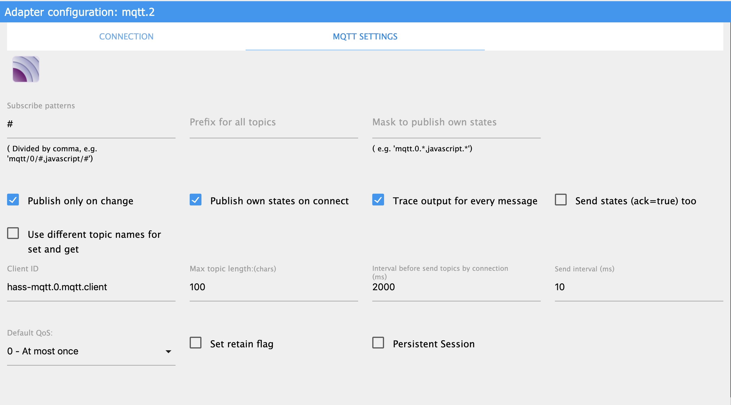Turn off Trace output for every message
Viewport: 731px width, 405px height.
click(378, 200)
